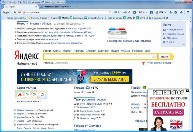Click the Google Drive icon bookmark Содержание 5-14

[x=150, y=18]
